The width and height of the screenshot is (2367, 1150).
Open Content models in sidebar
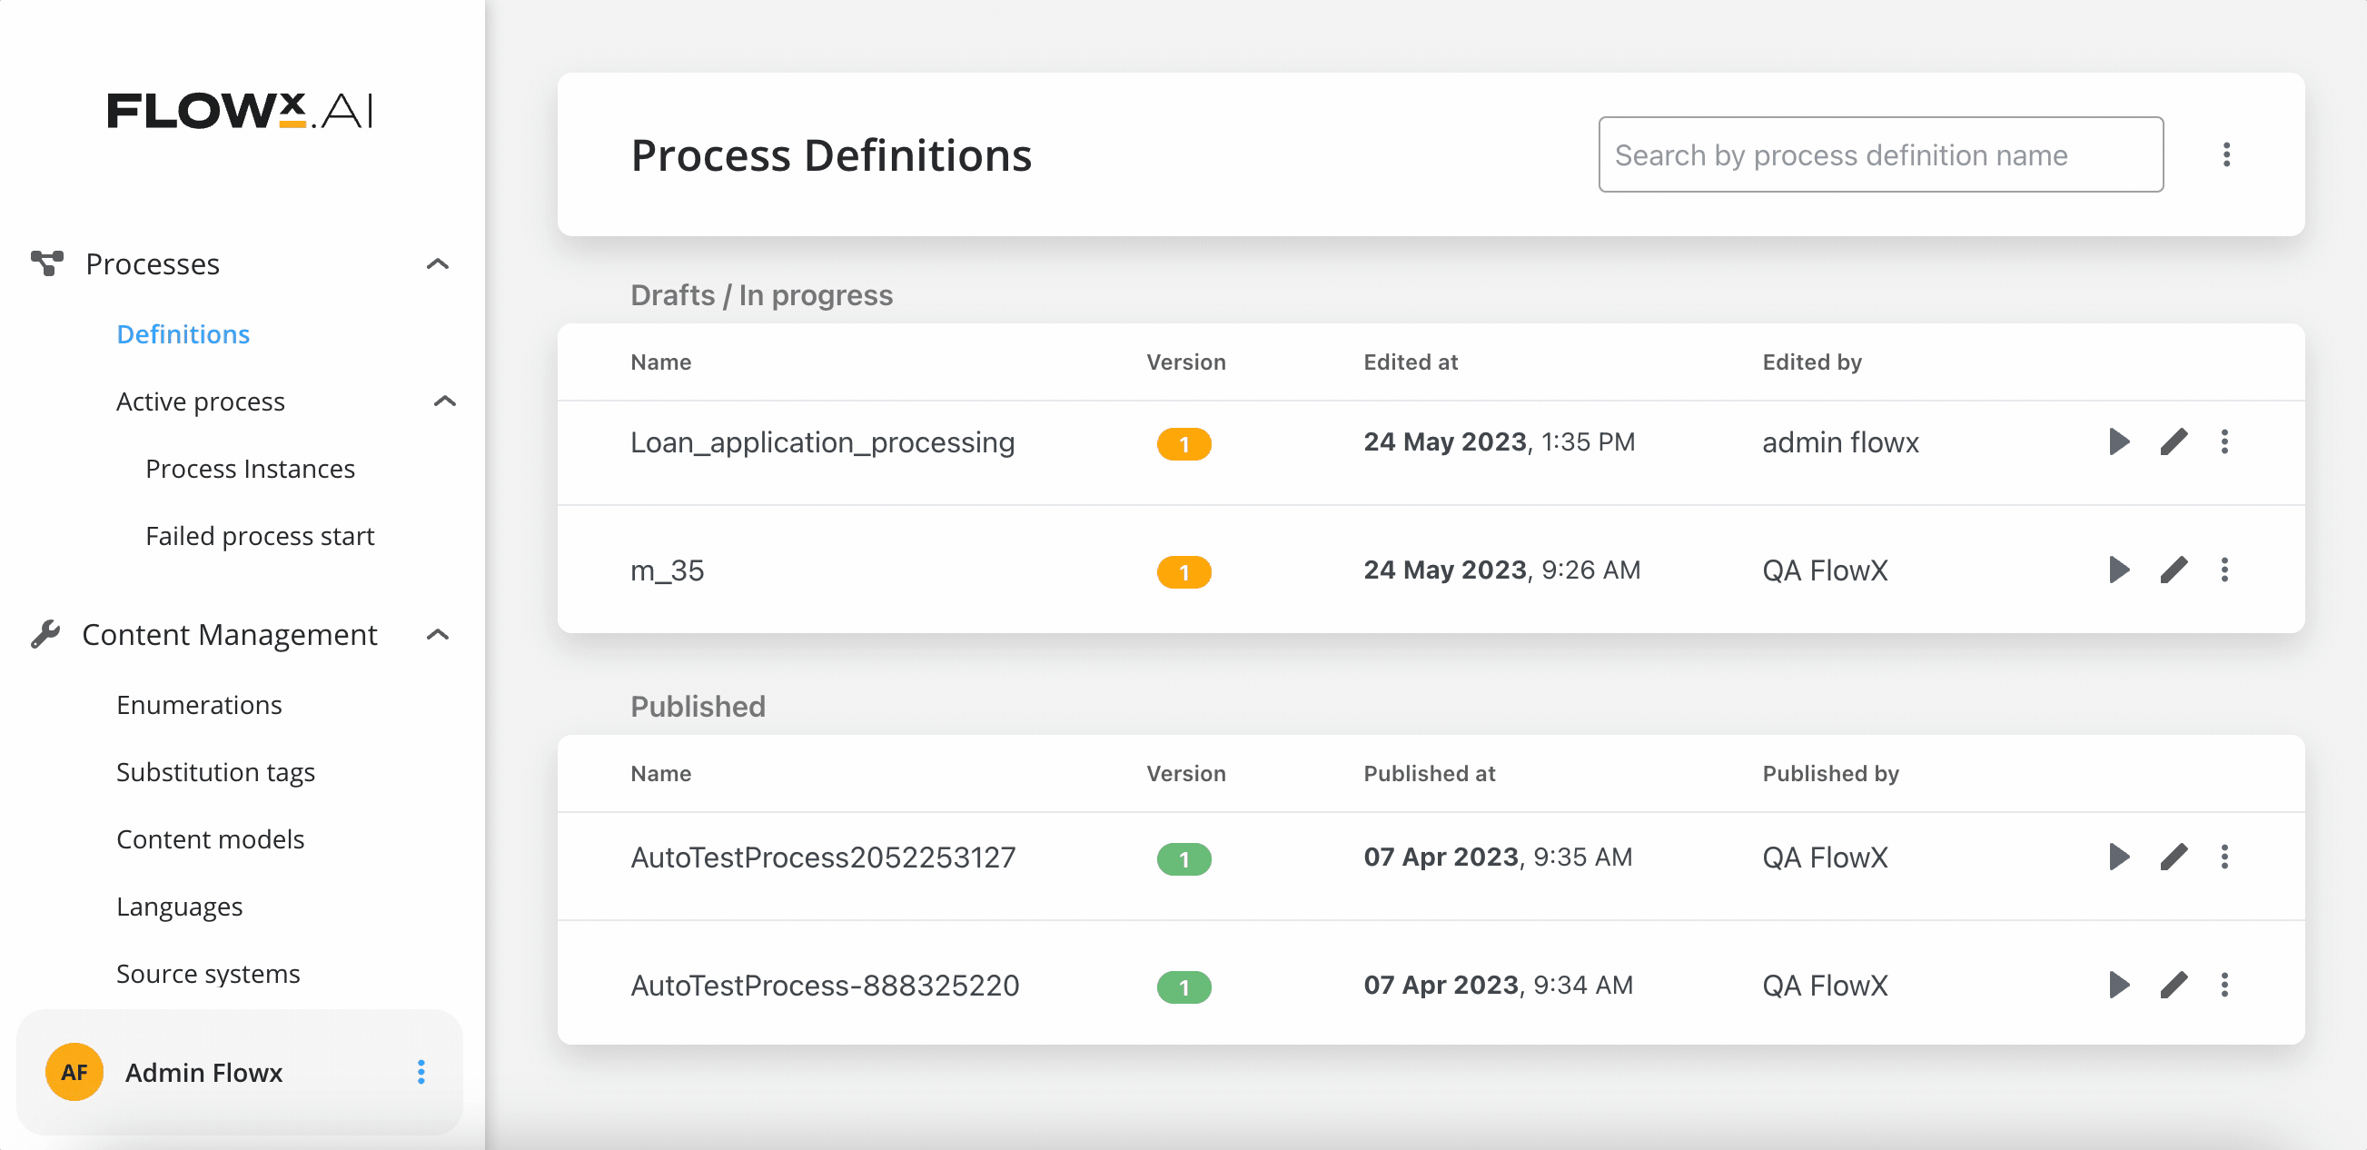tap(211, 839)
